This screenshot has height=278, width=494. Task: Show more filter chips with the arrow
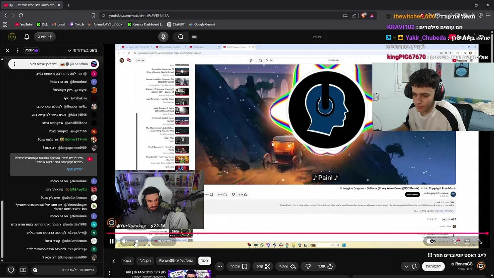tap(113, 261)
